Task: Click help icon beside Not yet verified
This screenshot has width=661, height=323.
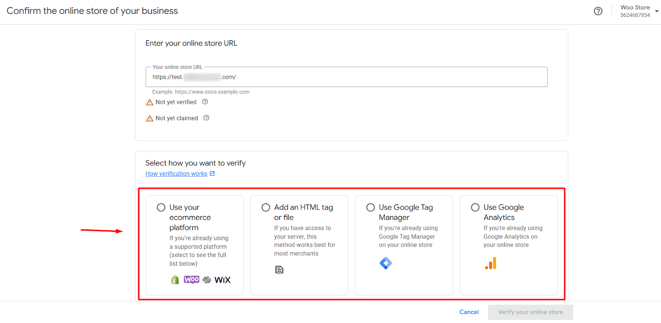Action: pos(205,102)
